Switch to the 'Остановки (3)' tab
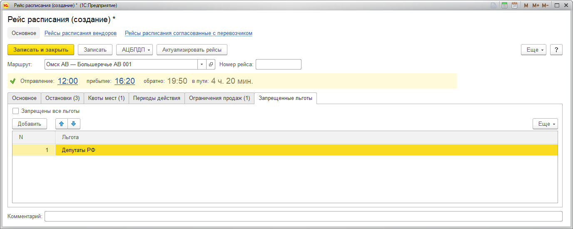The image size is (573, 229). [x=62, y=98]
